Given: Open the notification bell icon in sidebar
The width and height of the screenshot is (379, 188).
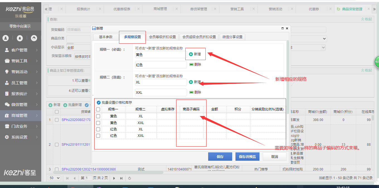Looking at the screenshot, I should click(x=20, y=38).
